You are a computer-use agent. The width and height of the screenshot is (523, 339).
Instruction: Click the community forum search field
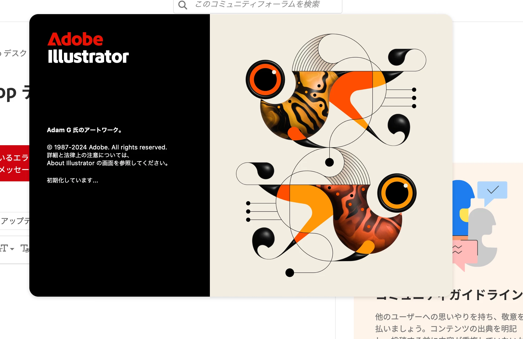[x=258, y=5]
